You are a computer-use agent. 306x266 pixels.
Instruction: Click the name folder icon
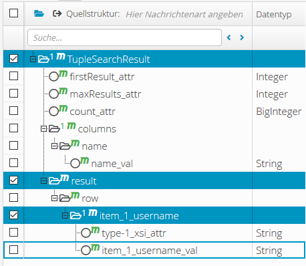point(65,146)
